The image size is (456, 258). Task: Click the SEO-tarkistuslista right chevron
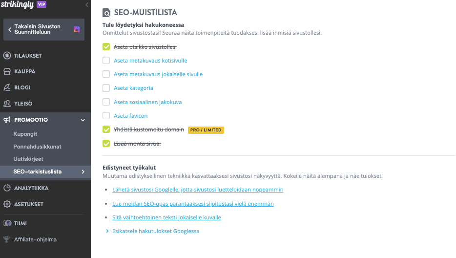pos(83,172)
